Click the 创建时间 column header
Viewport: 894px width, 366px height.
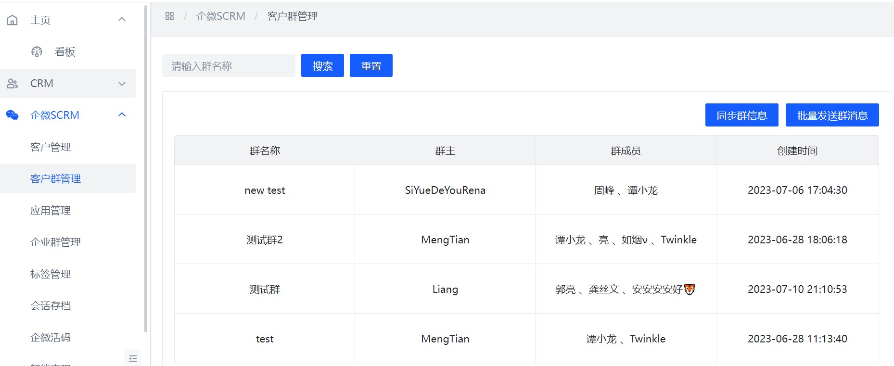(797, 151)
